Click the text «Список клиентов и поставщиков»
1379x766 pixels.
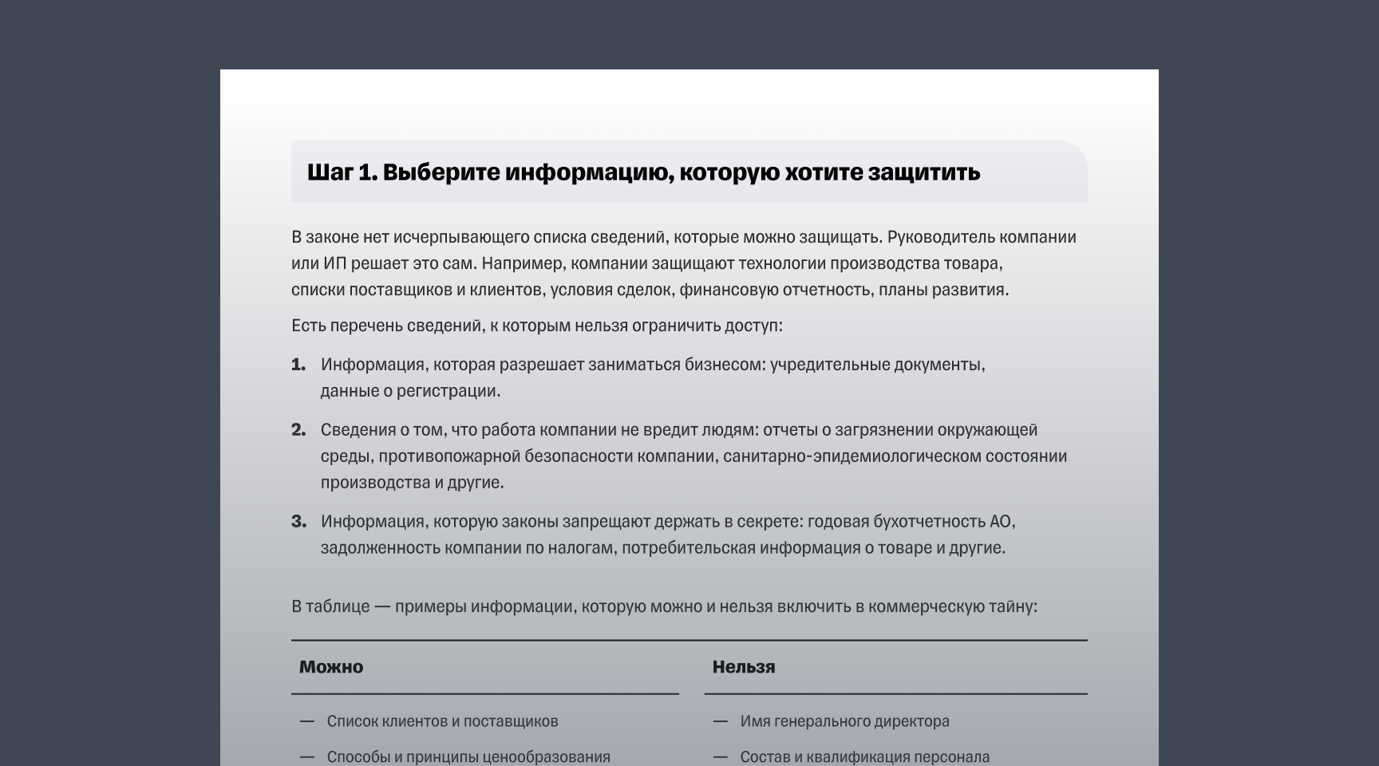442,721
